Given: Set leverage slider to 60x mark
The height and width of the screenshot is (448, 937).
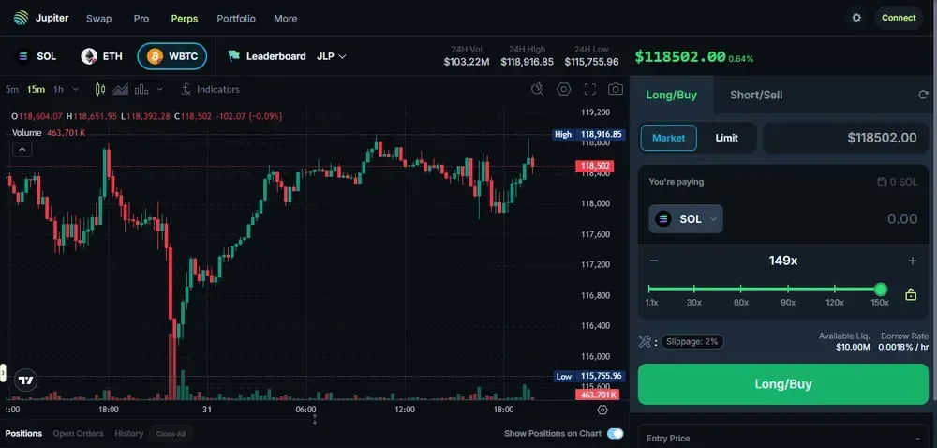Looking at the screenshot, I should 741,289.
